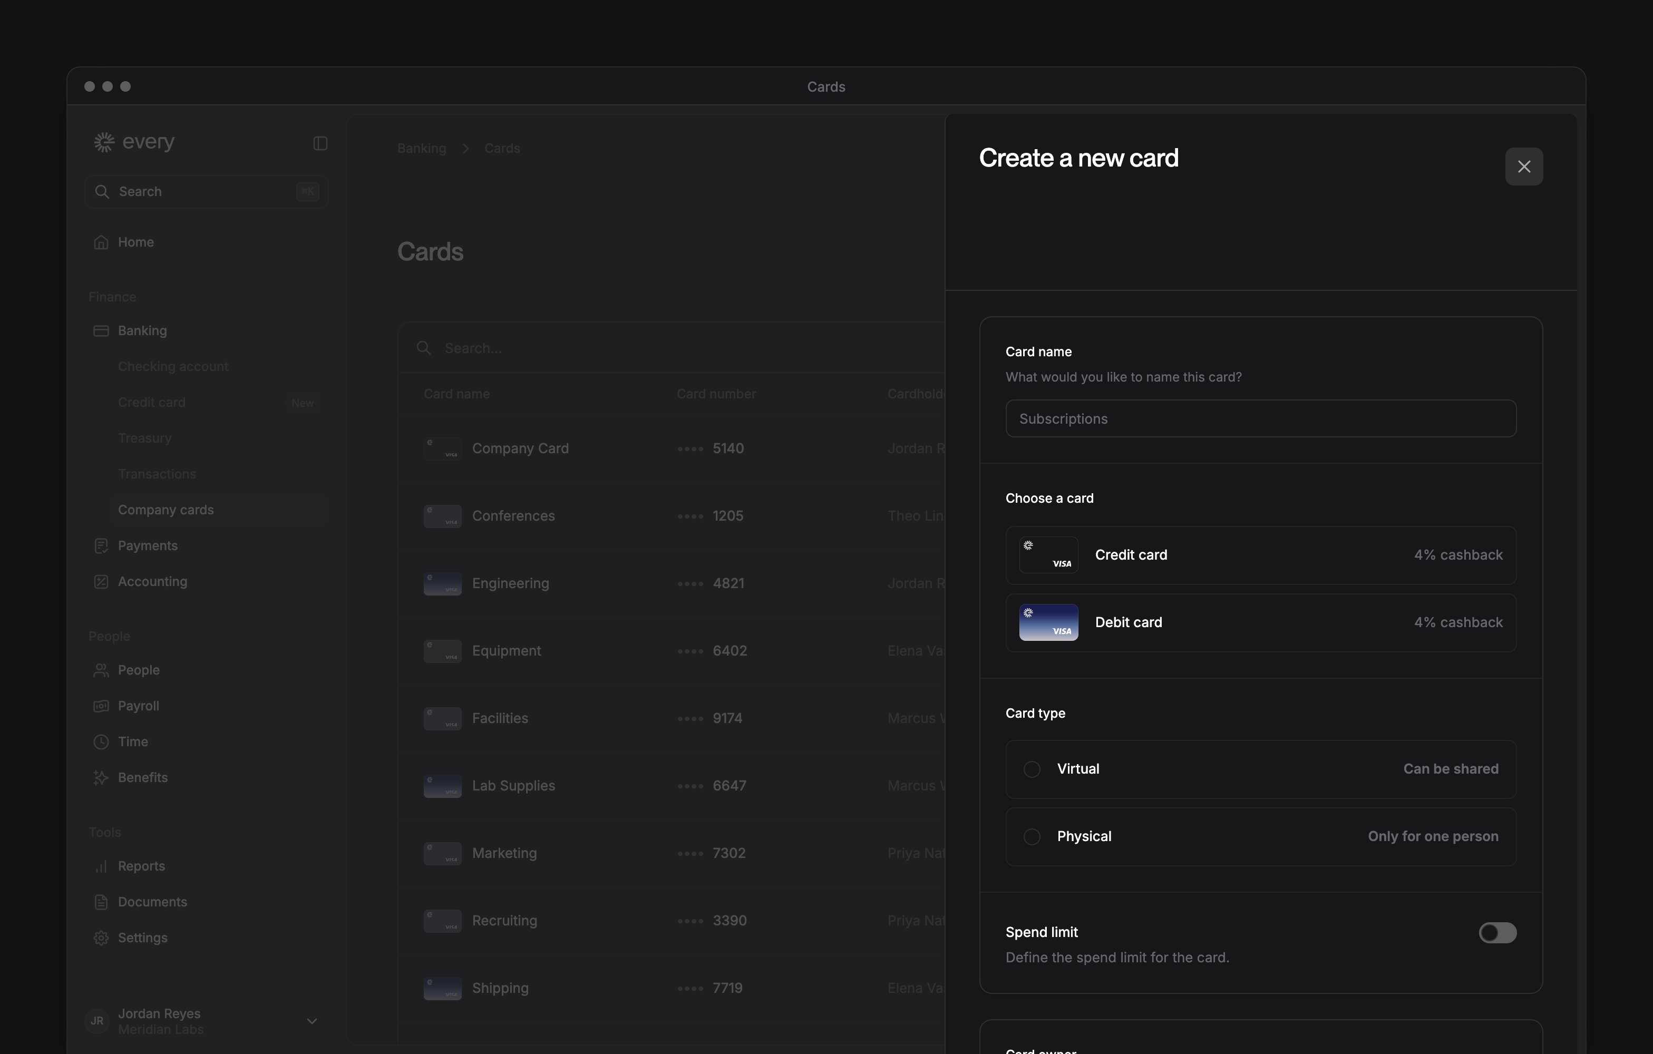This screenshot has width=1653, height=1054.
Task: Click the Reports bar chart icon
Action: (101, 866)
